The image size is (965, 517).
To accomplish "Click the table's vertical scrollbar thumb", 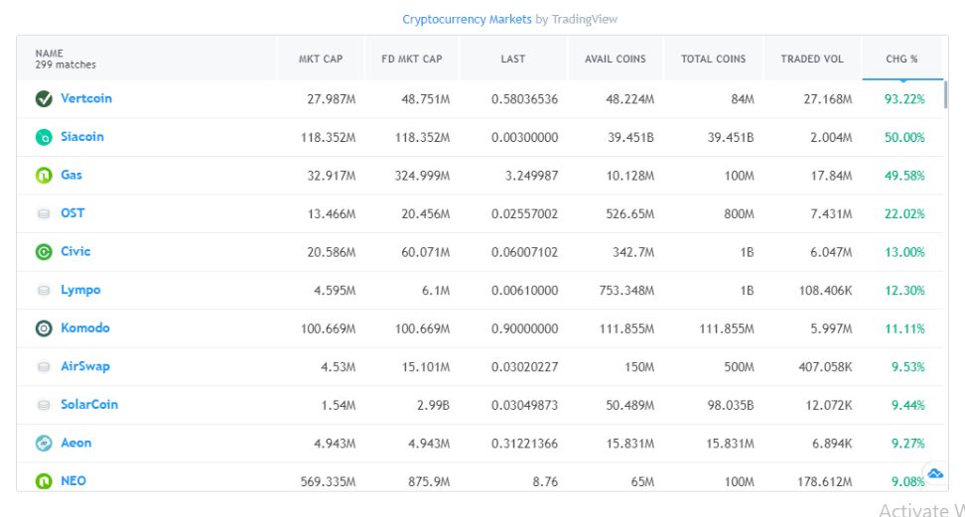I will click(945, 94).
